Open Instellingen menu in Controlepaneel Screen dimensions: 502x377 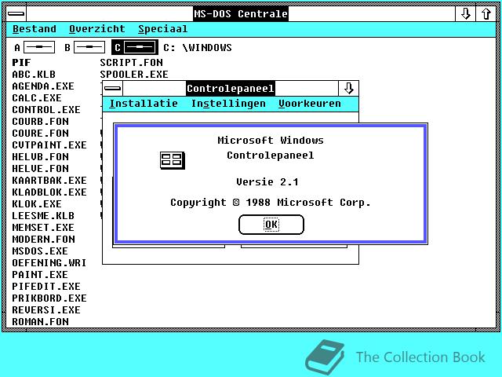click(228, 104)
